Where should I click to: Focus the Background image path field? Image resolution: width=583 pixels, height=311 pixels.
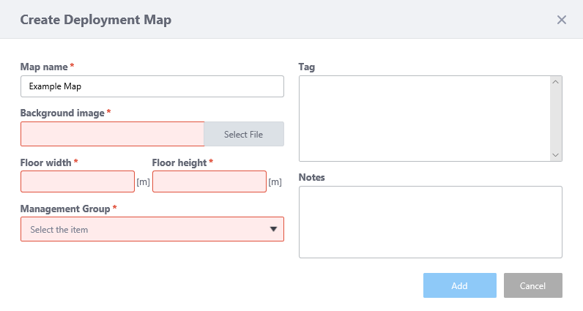point(112,134)
